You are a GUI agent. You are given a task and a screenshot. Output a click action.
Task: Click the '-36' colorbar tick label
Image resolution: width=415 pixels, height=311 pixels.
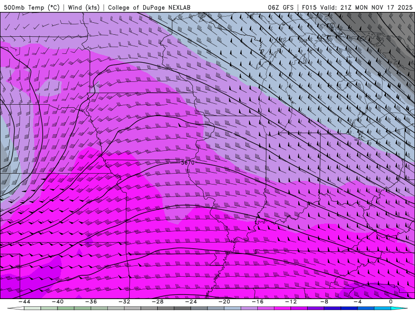click(x=91, y=302)
